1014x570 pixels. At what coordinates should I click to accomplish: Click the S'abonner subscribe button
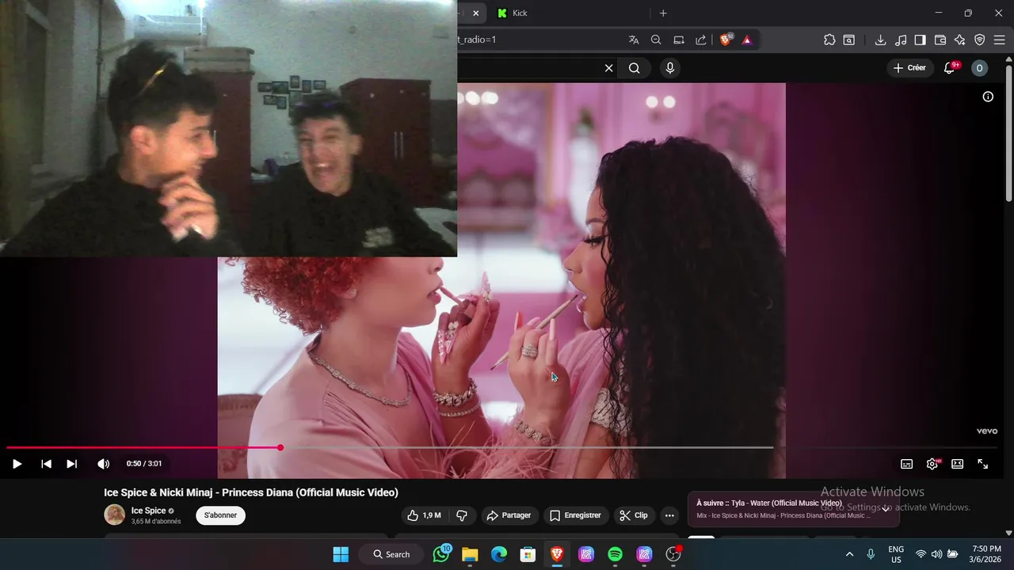pyautogui.click(x=221, y=515)
